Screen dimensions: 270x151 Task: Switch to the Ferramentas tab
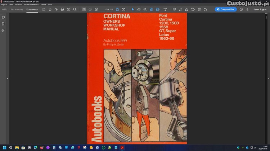[17, 9]
